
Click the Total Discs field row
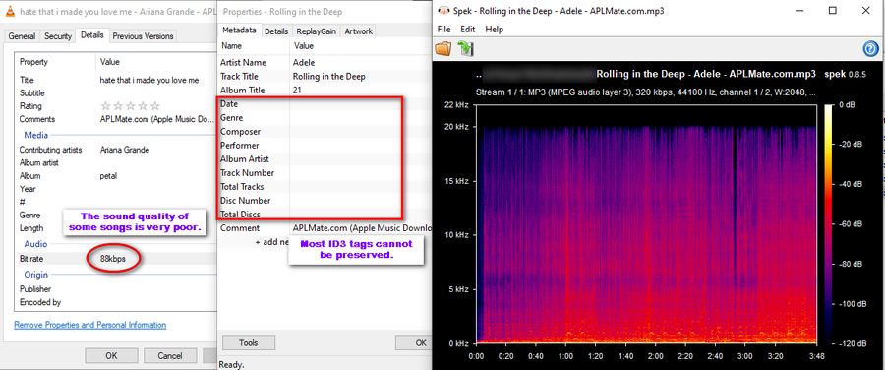tap(325, 215)
